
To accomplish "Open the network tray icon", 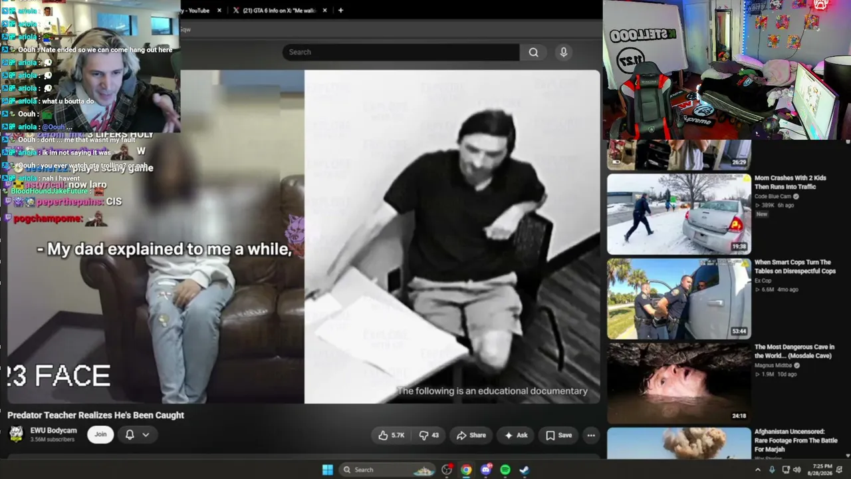I will tap(786, 470).
